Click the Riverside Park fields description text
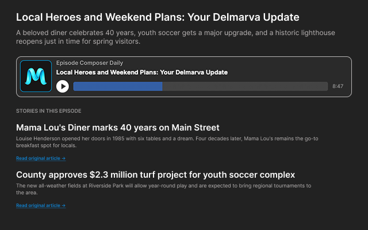Image resolution: width=368 pixels, height=230 pixels. (164, 189)
